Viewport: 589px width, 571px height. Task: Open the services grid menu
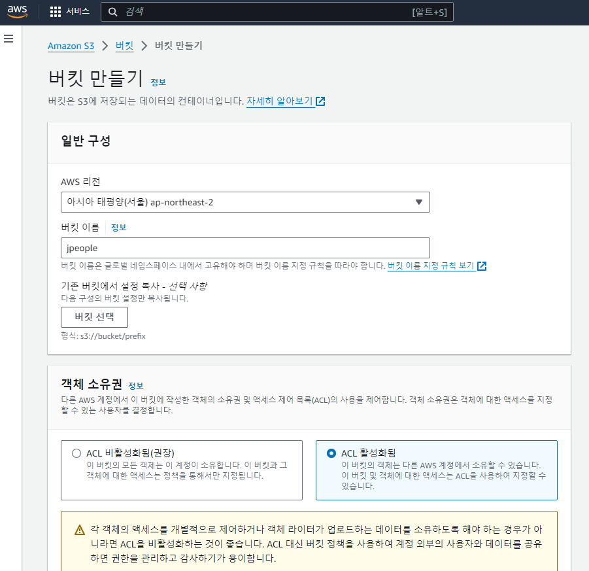click(55, 12)
